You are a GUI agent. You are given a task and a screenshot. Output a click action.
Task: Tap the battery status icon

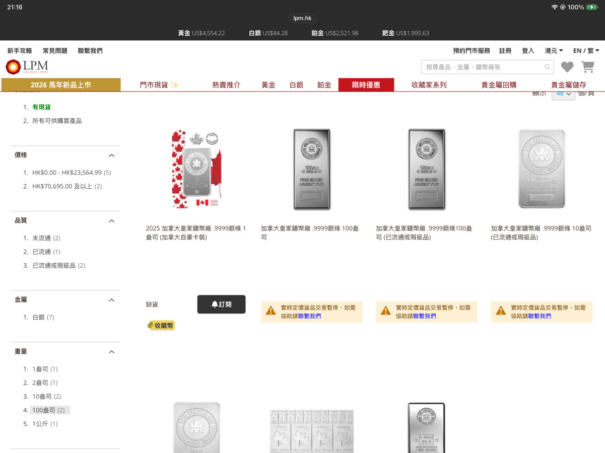pos(592,7)
